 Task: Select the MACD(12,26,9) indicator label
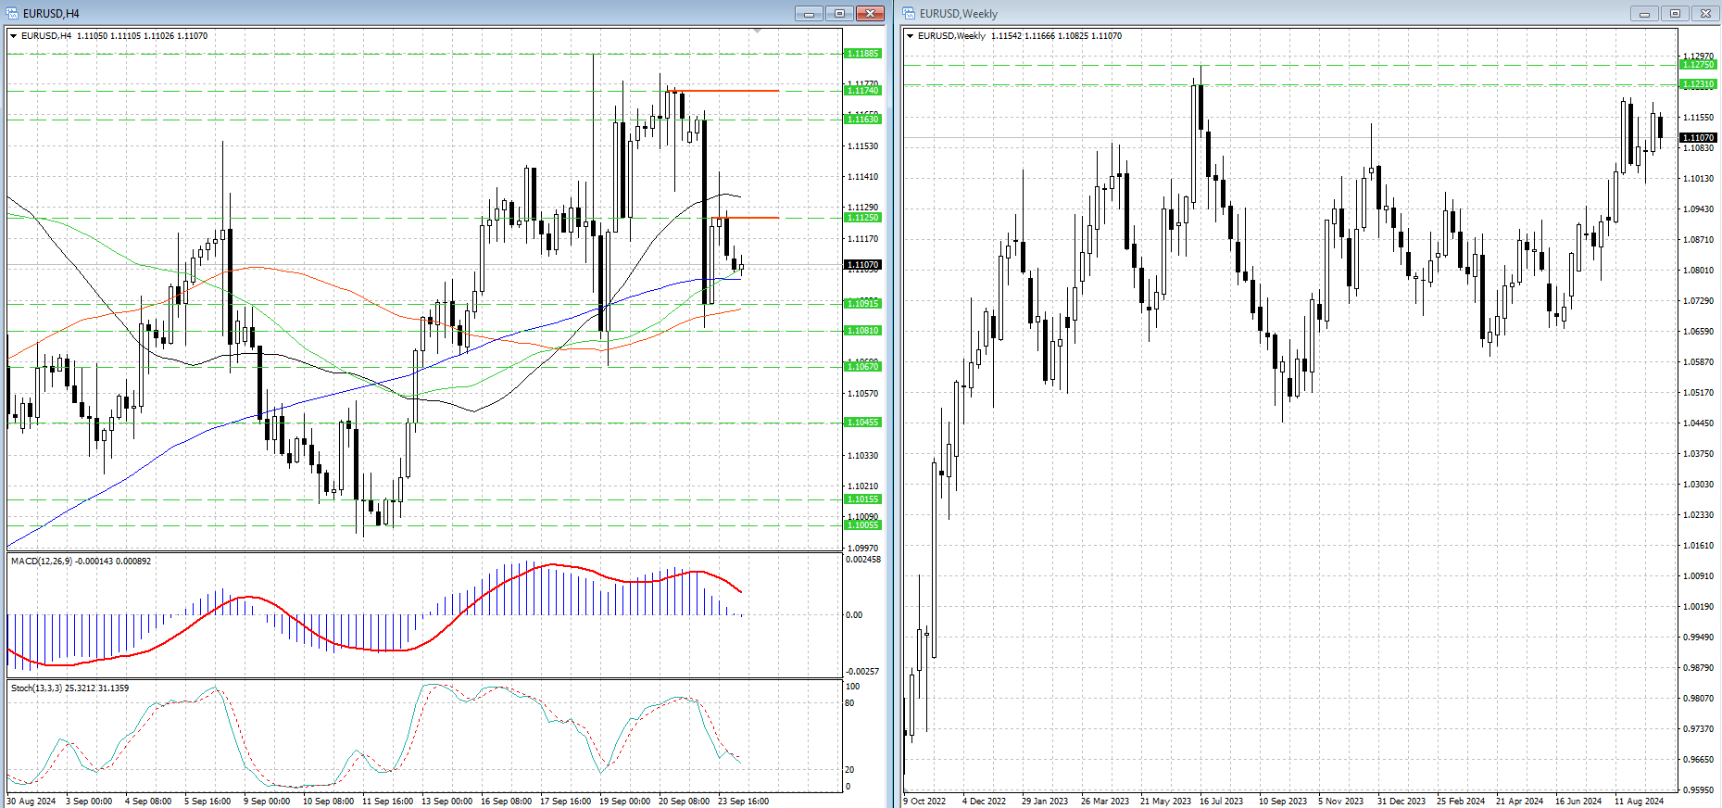coord(46,562)
